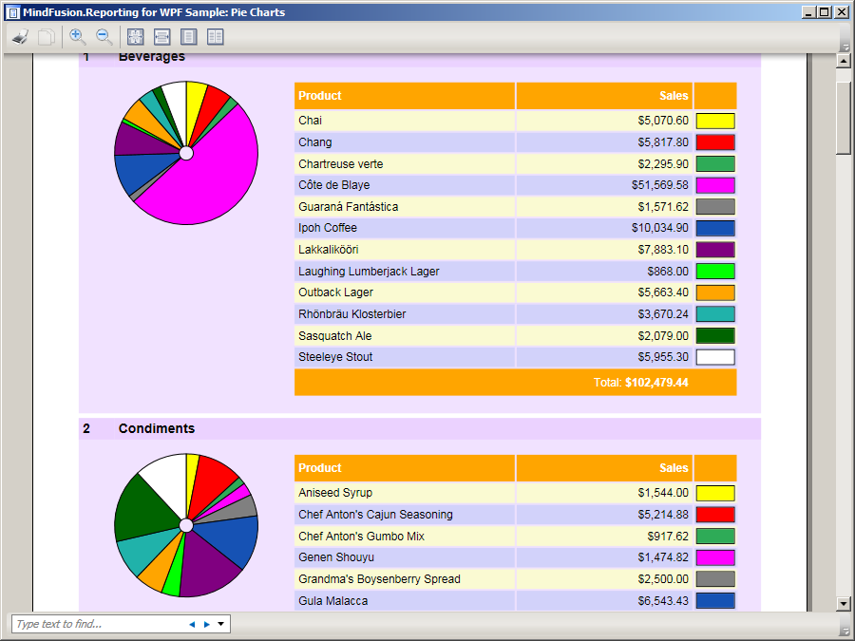Expand top toolbar overflow options
The image size is (855, 641).
(845, 46)
